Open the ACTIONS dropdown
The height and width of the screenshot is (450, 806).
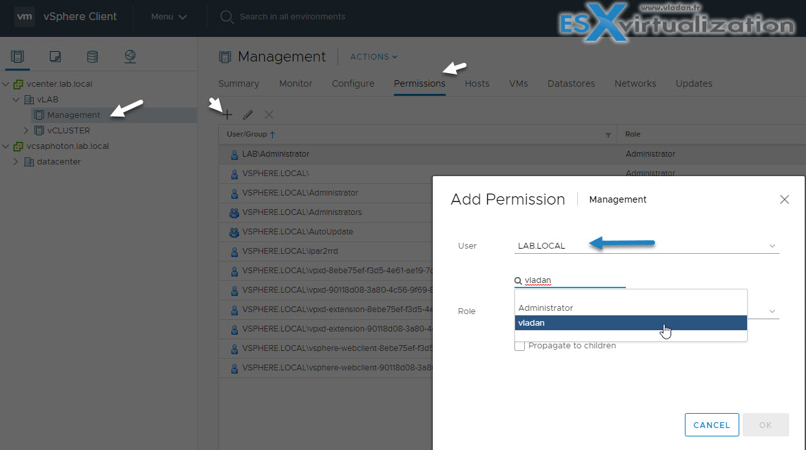[374, 57]
